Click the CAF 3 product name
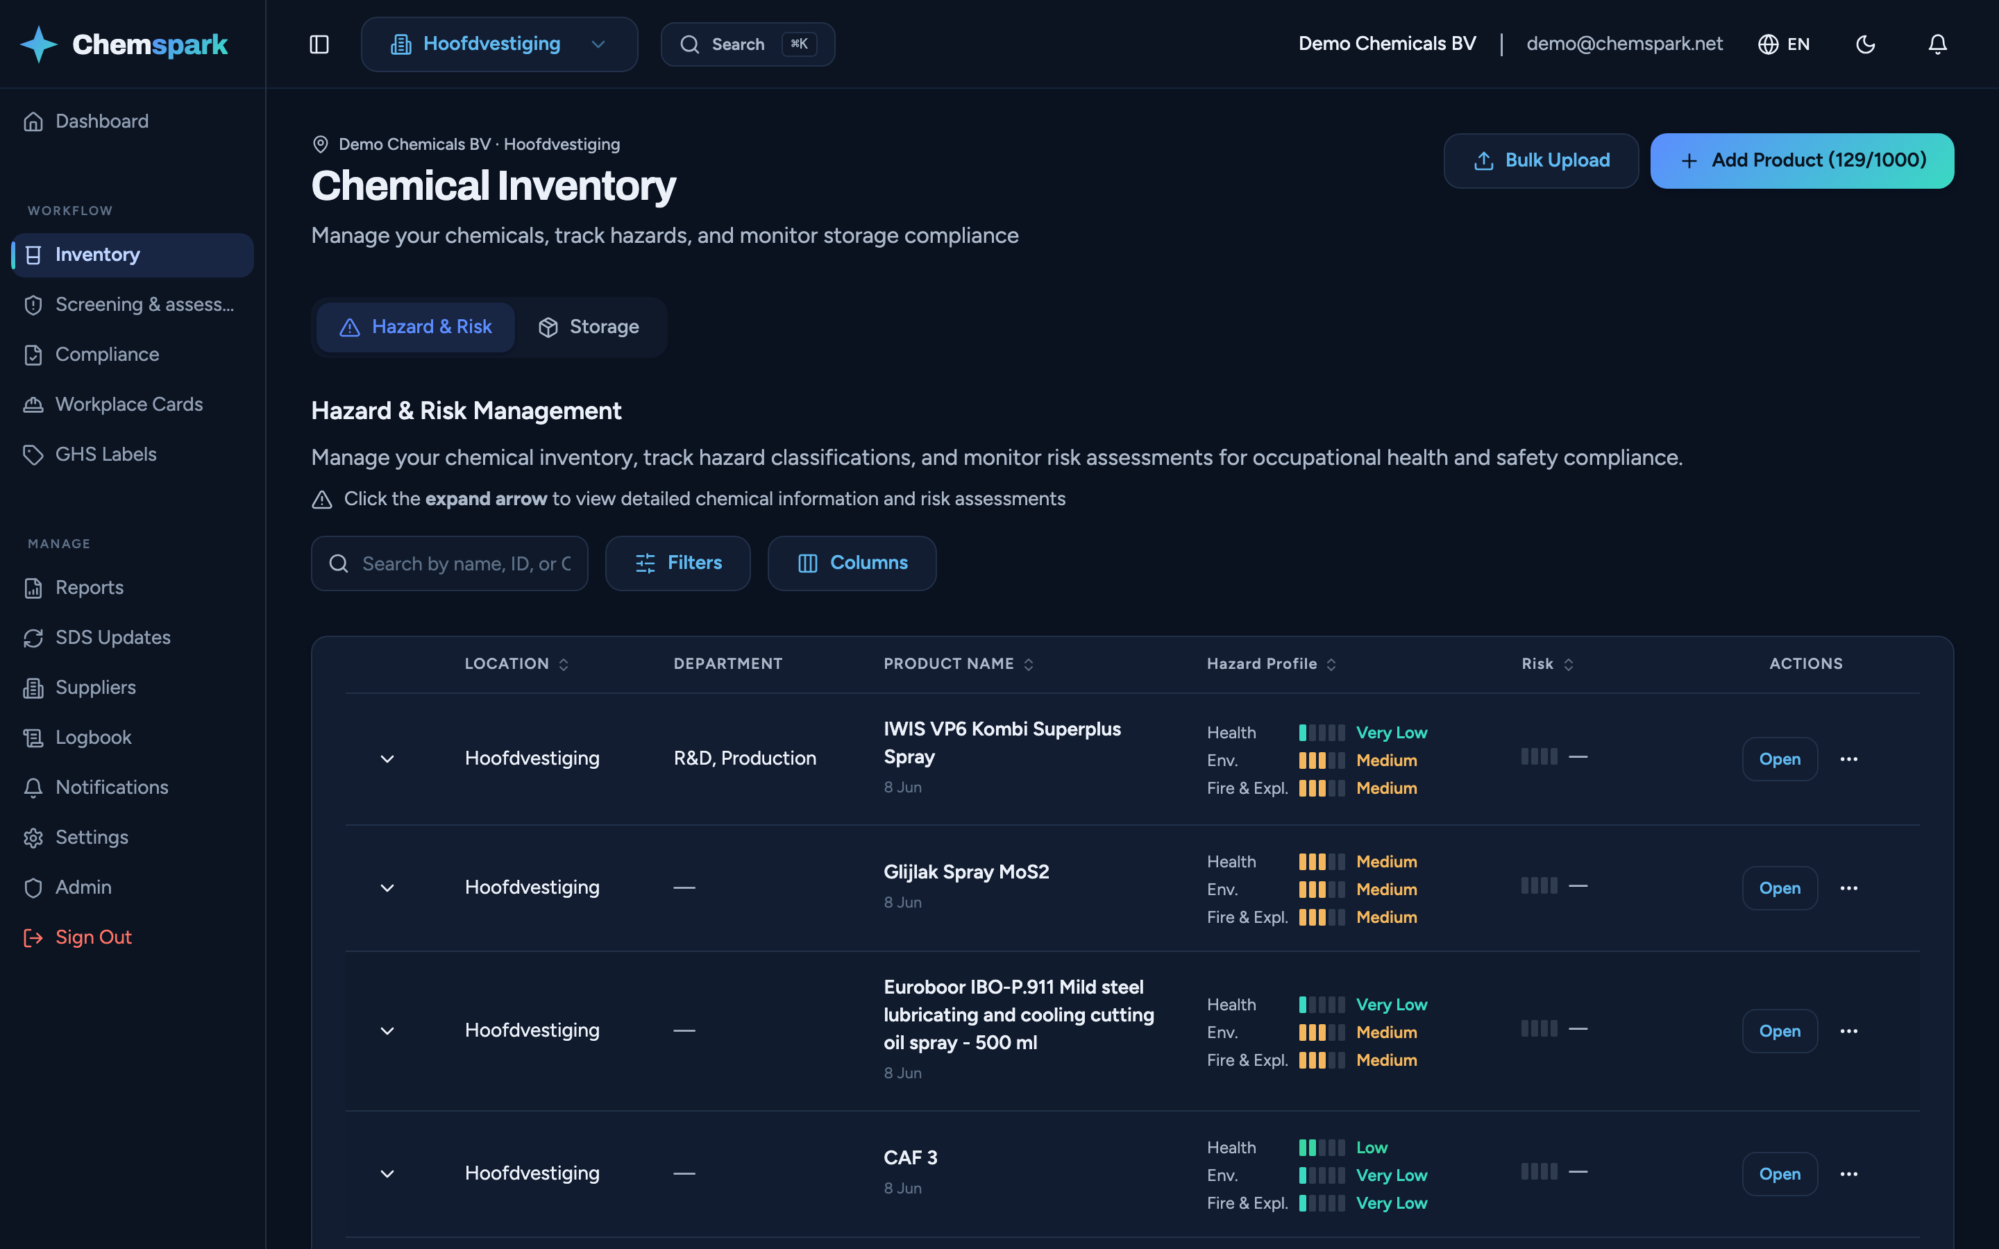The height and width of the screenshot is (1249, 1999). 910,1157
